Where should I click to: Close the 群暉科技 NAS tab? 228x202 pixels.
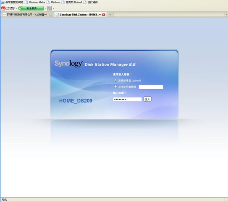51,15
